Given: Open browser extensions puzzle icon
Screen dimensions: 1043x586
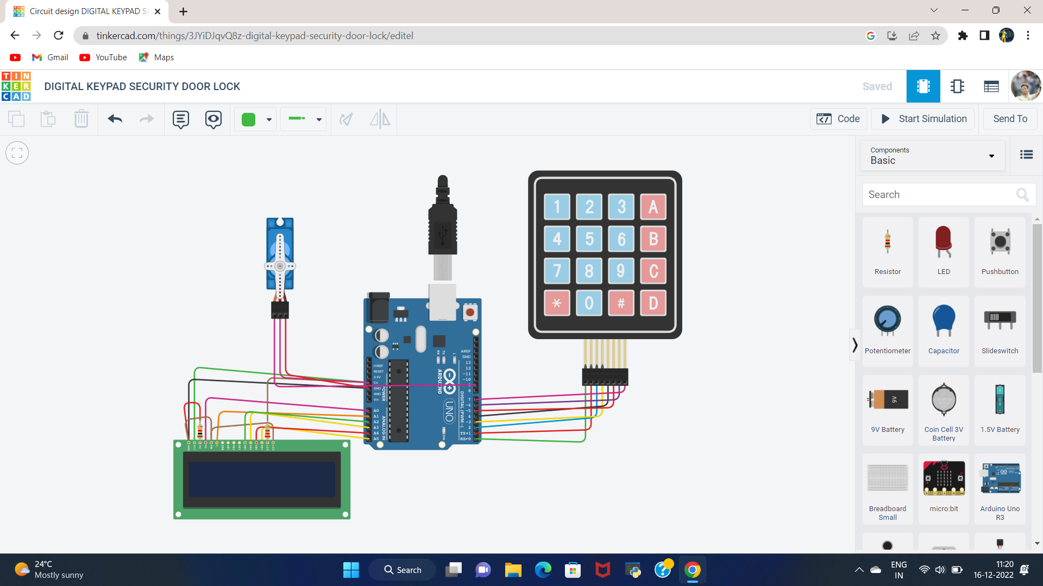Looking at the screenshot, I should pyautogui.click(x=963, y=36).
